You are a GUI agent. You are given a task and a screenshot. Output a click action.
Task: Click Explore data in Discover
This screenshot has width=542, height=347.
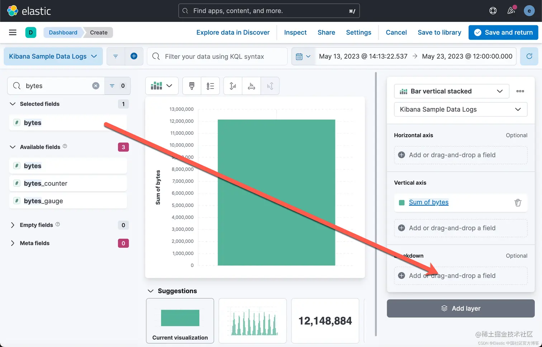tap(233, 33)
